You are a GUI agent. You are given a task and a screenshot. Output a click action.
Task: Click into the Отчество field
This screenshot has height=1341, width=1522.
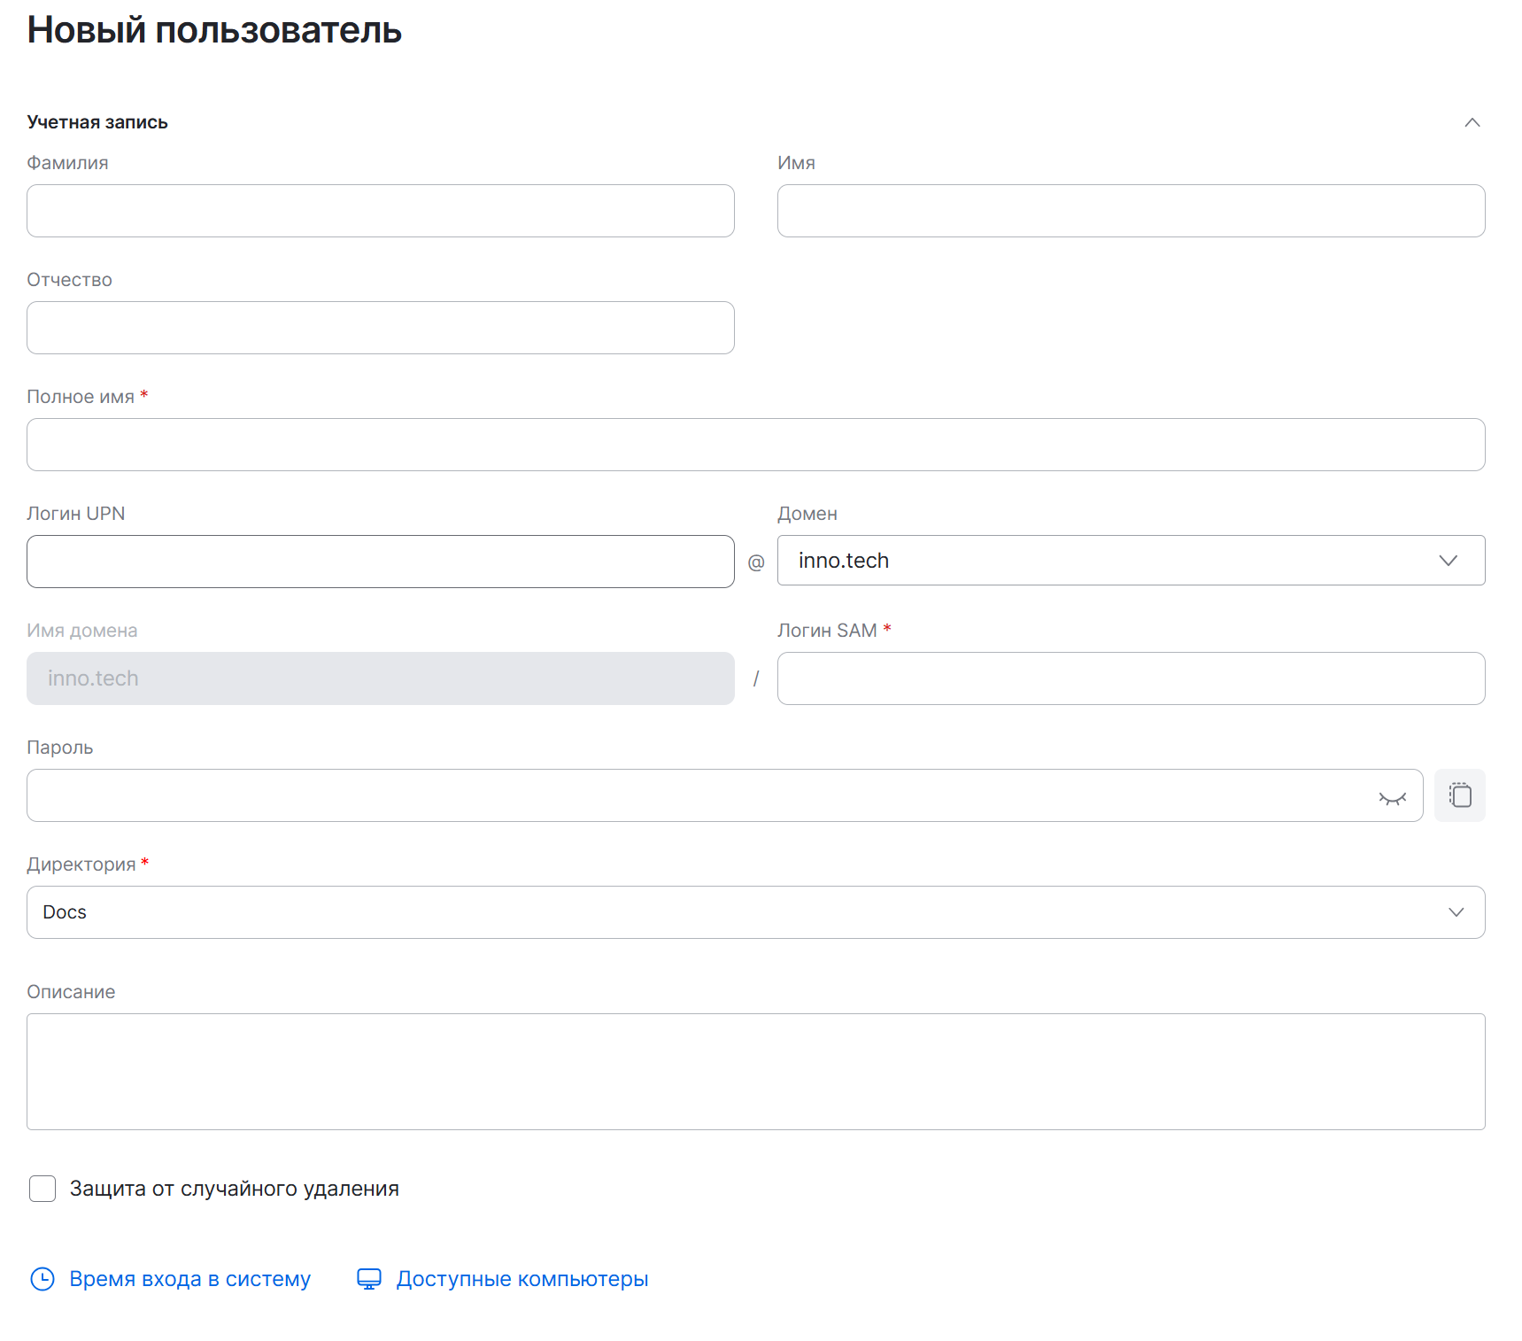[x=380, y=328]
